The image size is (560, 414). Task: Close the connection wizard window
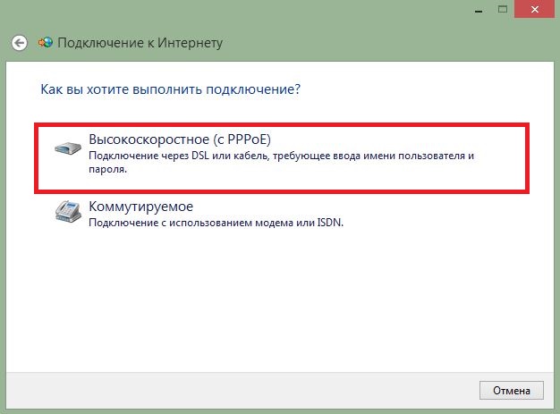pos(535,9)
